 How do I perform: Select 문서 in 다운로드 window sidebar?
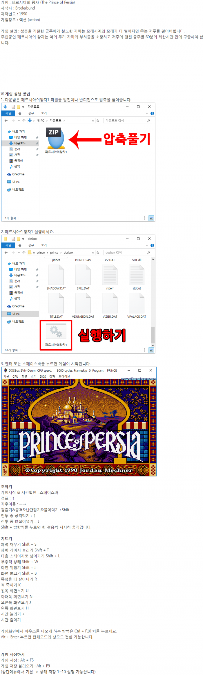click(x=17, y=149)
